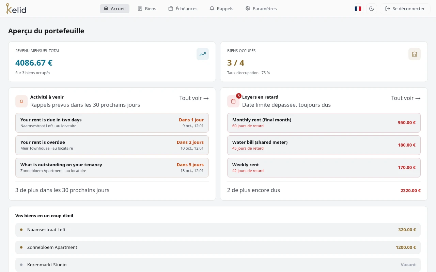The height and width of the screenshot is (272, 436).
Task: Open the Paramètres tab
Action: (261, 8)
